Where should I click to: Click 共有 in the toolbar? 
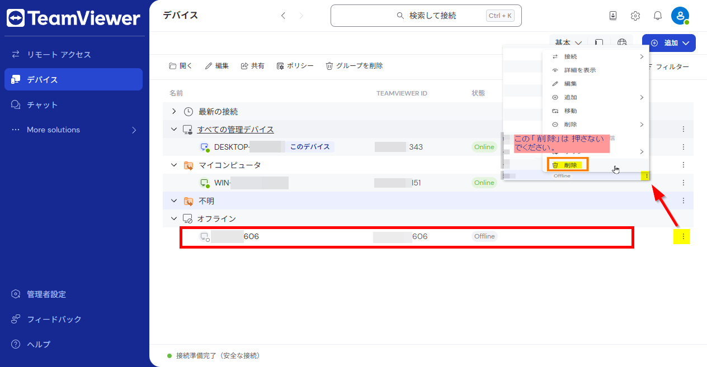point(253,66)
